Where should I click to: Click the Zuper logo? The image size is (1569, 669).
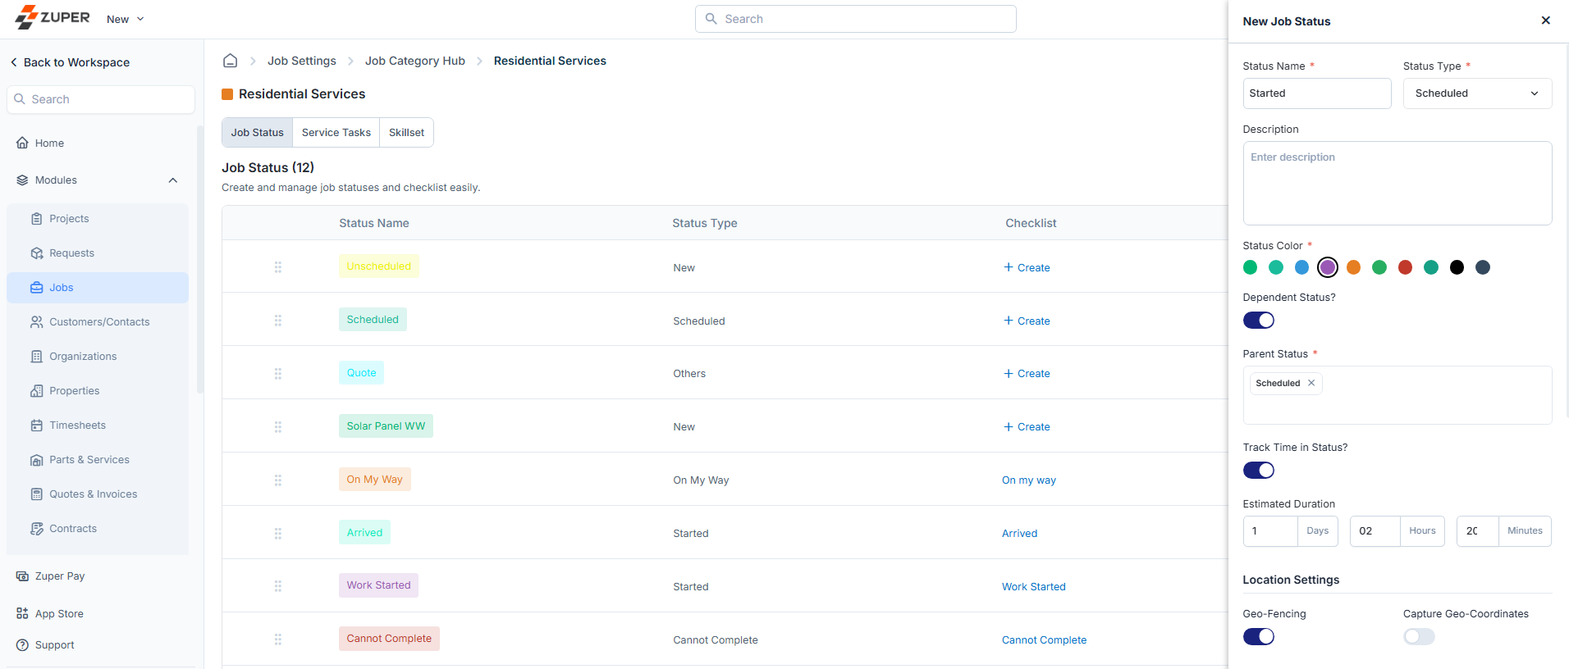53,17
